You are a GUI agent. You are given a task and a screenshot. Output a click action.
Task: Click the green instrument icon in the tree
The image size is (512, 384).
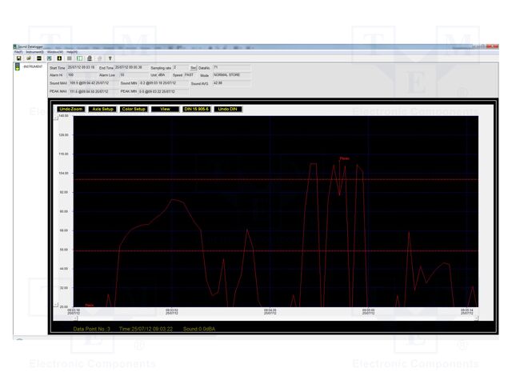pos(18,67)
